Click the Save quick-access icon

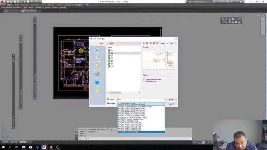pos(15,2)
